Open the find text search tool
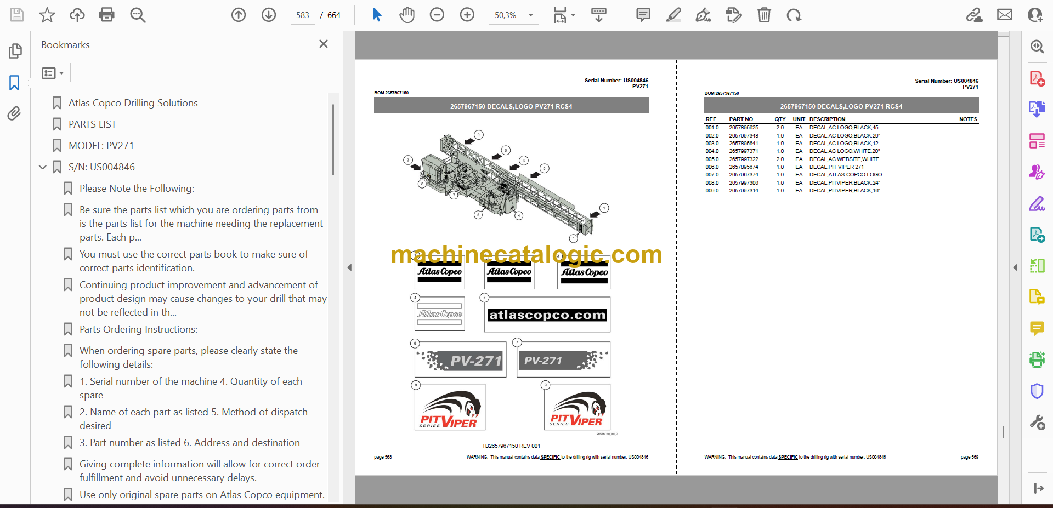1053x508 pixels. (x=137, y=15)
